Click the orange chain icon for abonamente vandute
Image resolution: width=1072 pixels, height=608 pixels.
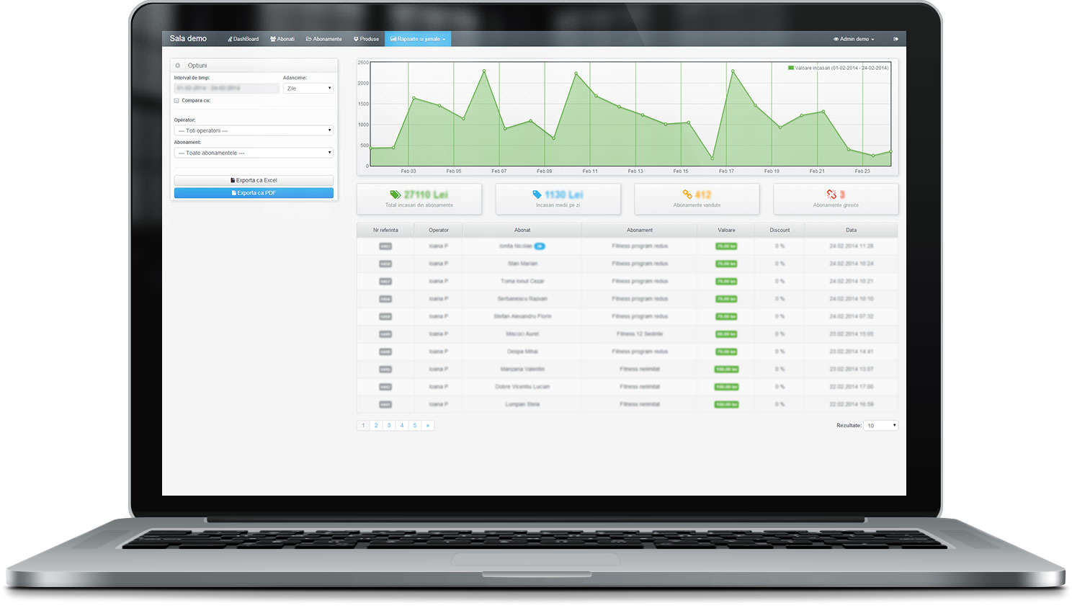[687, 195]
